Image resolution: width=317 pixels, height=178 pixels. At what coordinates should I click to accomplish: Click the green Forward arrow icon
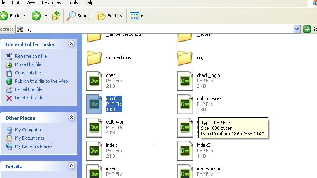tap(36, 16)
